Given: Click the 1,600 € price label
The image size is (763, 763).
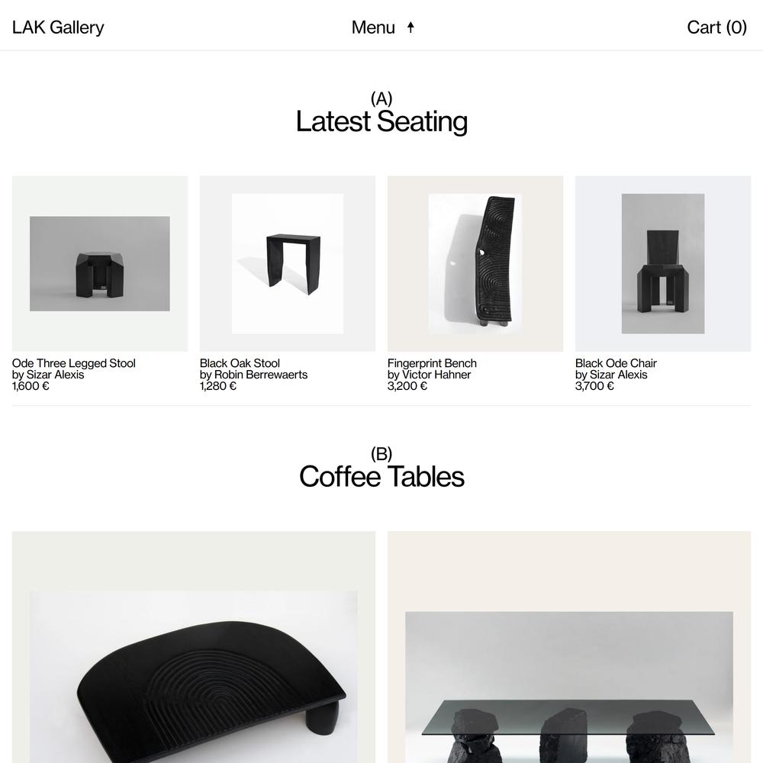Looking at the screenshot, I should pyautogui.click(x=31, y=386).
